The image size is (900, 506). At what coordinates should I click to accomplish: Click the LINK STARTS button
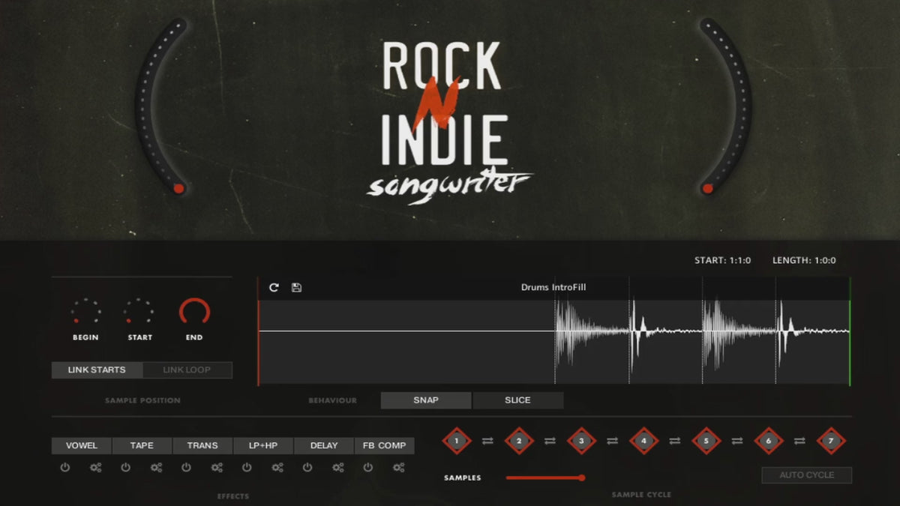[97, 370]
